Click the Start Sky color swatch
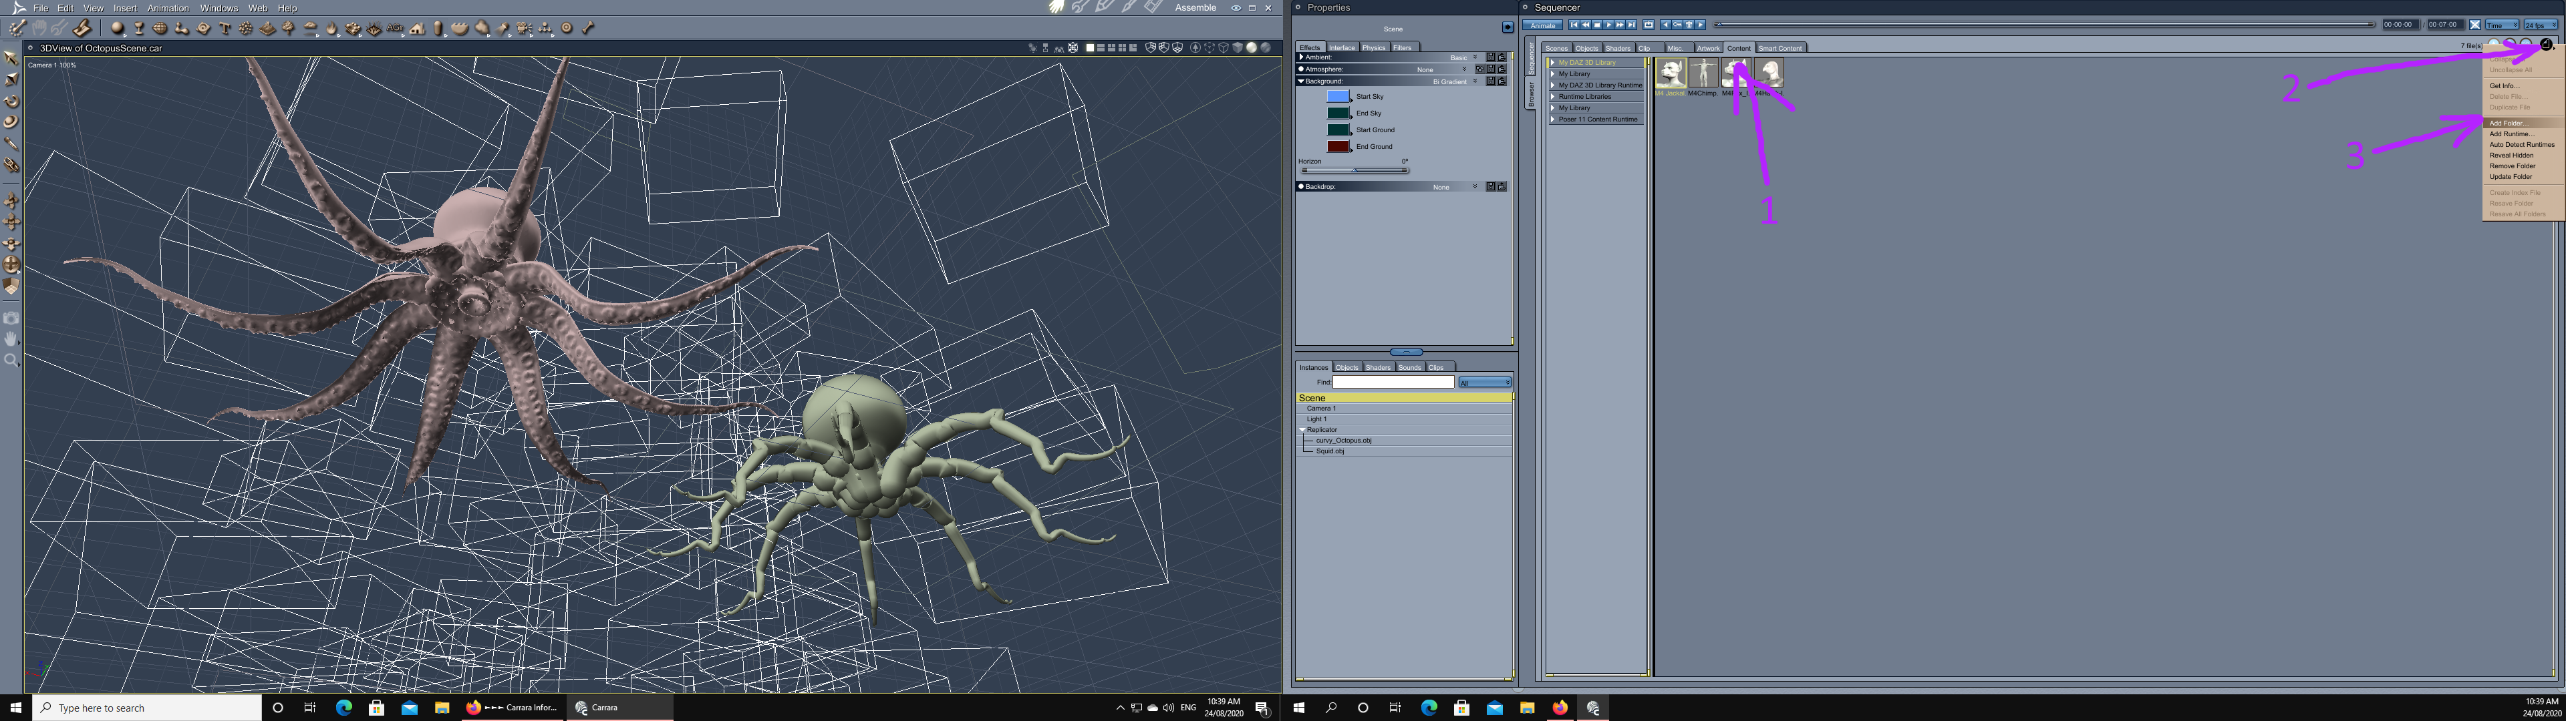2566x721 pixels. pyautogui.click(x=1338, y=97)
